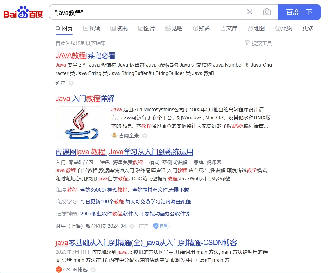Open image search via camera icon
The width and height of the screenshot is (330, 273).
(x=266, y=11)
